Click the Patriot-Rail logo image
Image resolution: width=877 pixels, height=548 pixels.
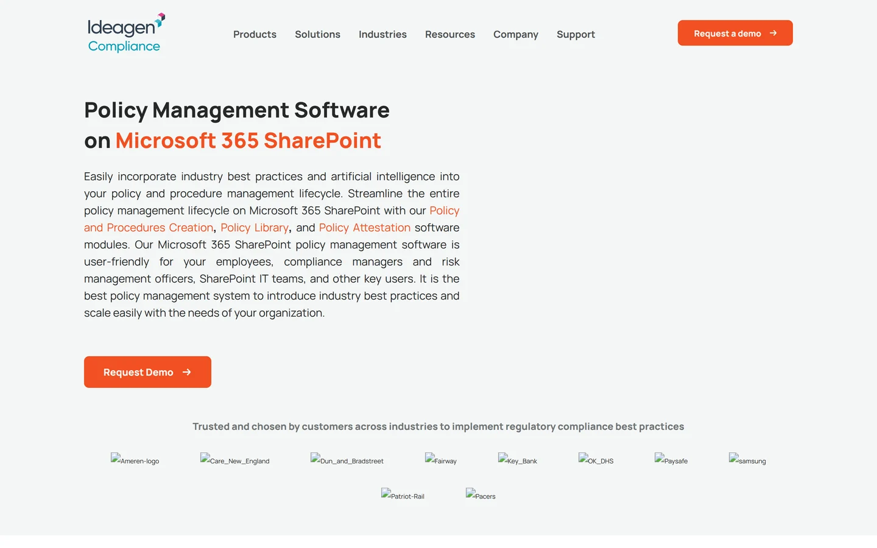click(x=403, y=495)
